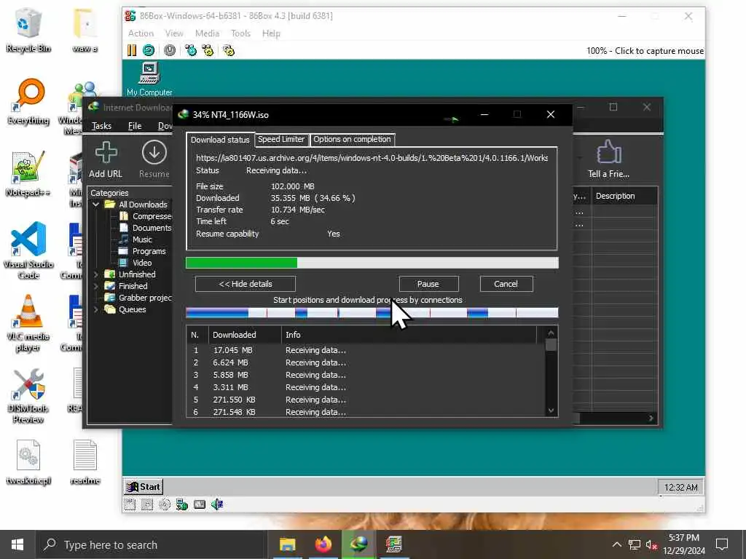Viewport: 746px width, 559px height.
Task: Open the Help menu in 86Box
Action: tap(271, 33)
